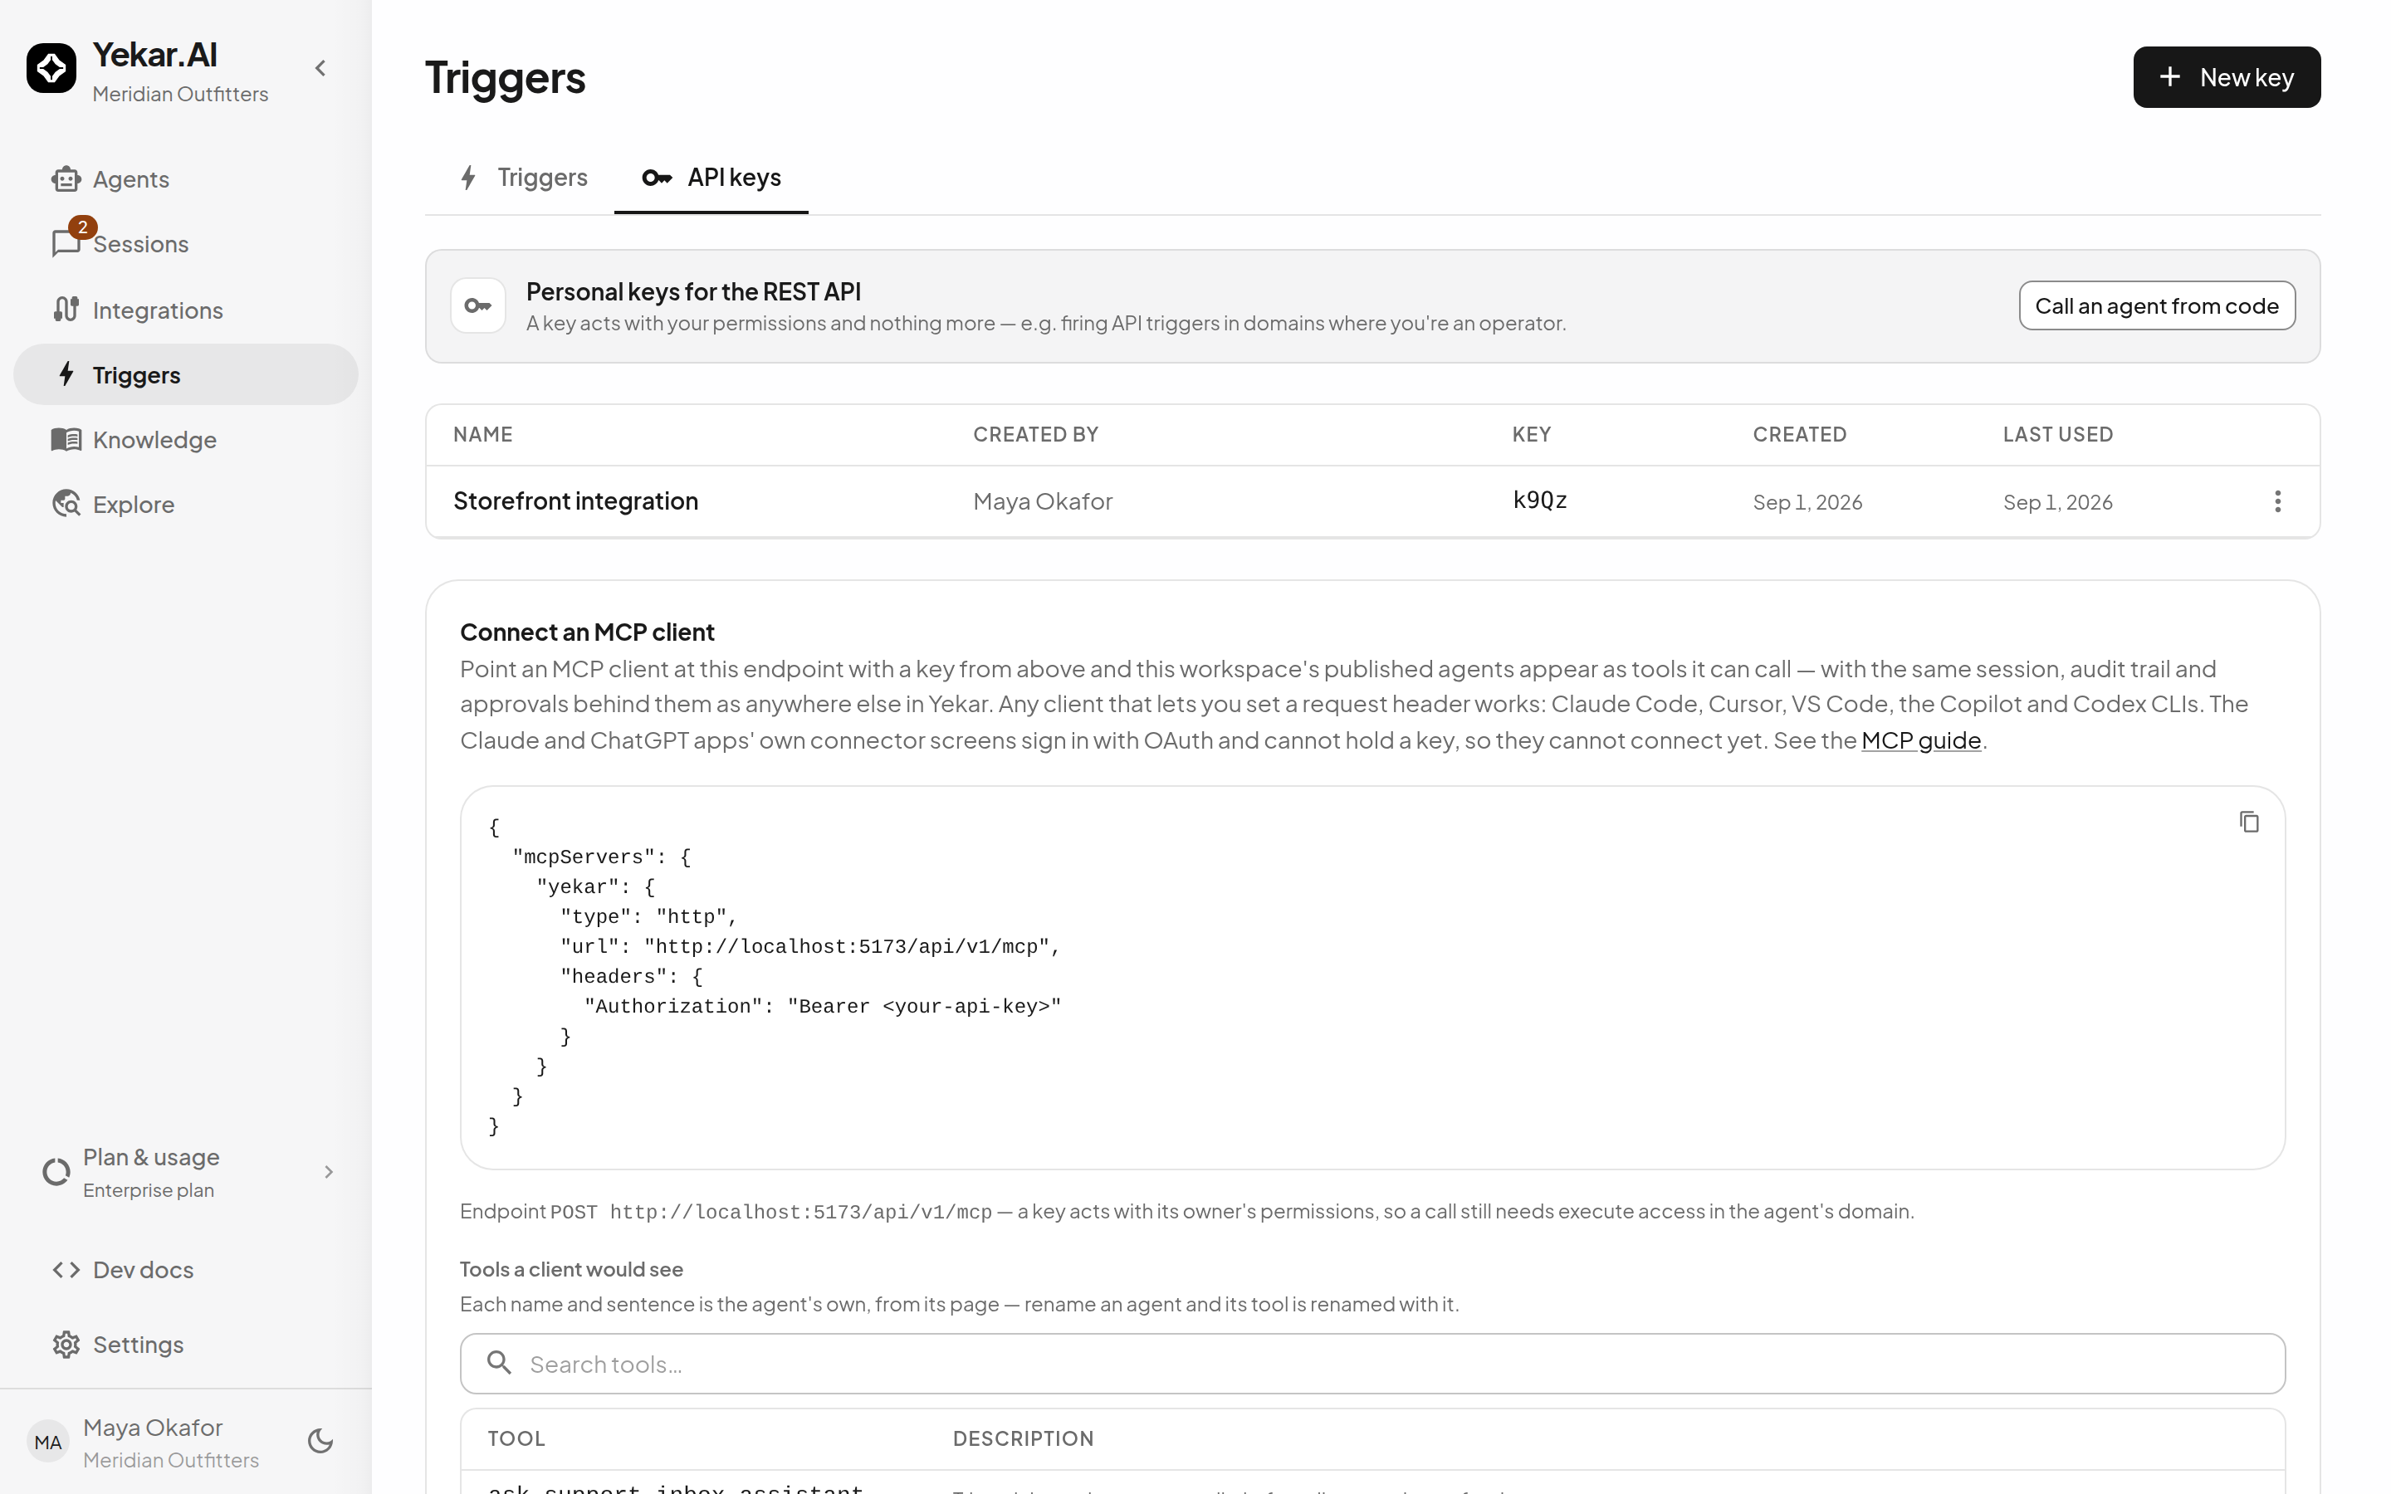Collapse the sidebar with the chevron
This screenshot has height=1494, width=2391.
click(x=320, y=68)
